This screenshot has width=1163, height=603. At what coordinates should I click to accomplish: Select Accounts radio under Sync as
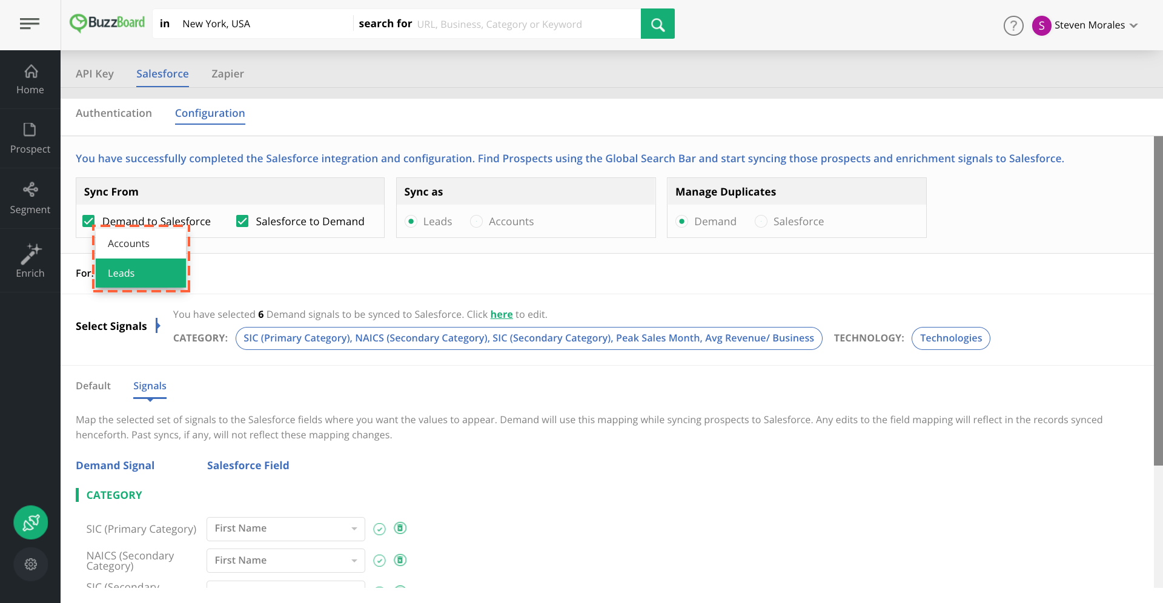coord(477,221)
